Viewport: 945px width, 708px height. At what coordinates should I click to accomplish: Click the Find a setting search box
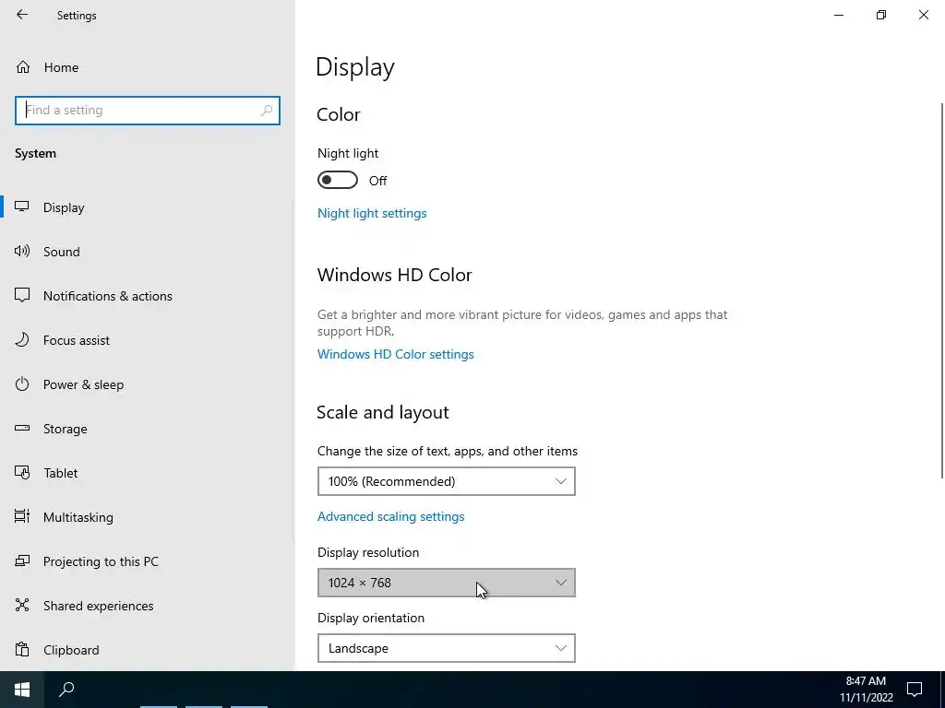(x=148, y=111)
